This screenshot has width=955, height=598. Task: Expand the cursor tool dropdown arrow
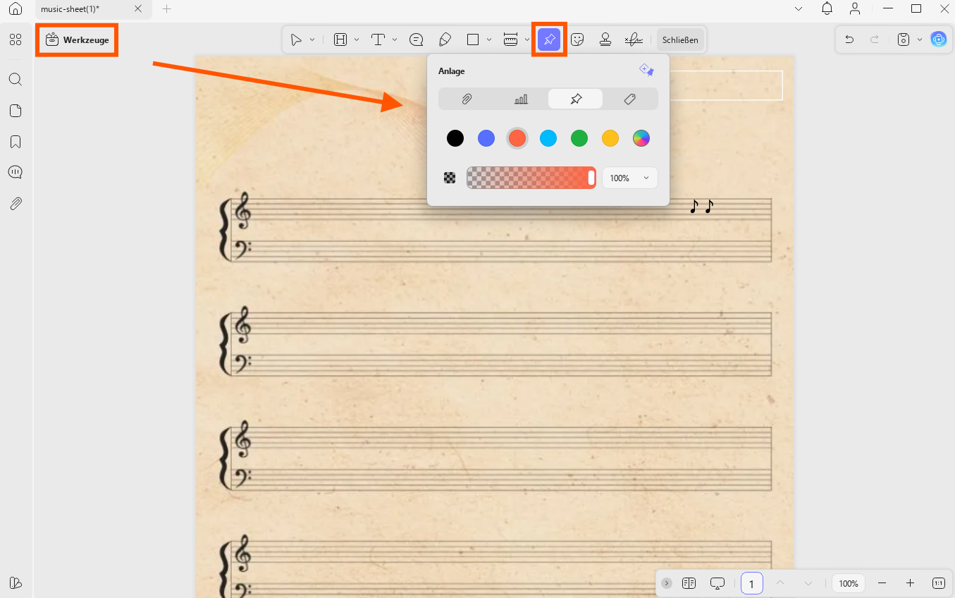312,40
